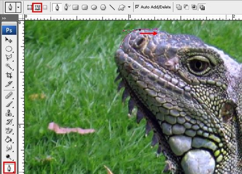Image resolution: width=242 pixels, height=174 pixels.
Task: Select the Paths mode icon
Action: pyautogui.click(x=37, y=7)
